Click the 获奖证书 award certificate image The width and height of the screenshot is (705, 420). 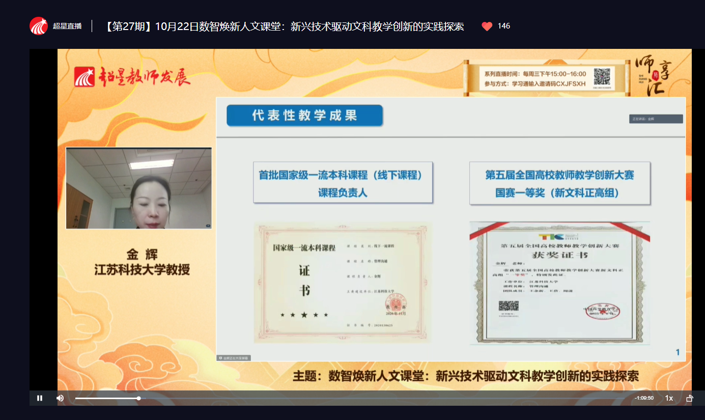[x=559, y=283]
